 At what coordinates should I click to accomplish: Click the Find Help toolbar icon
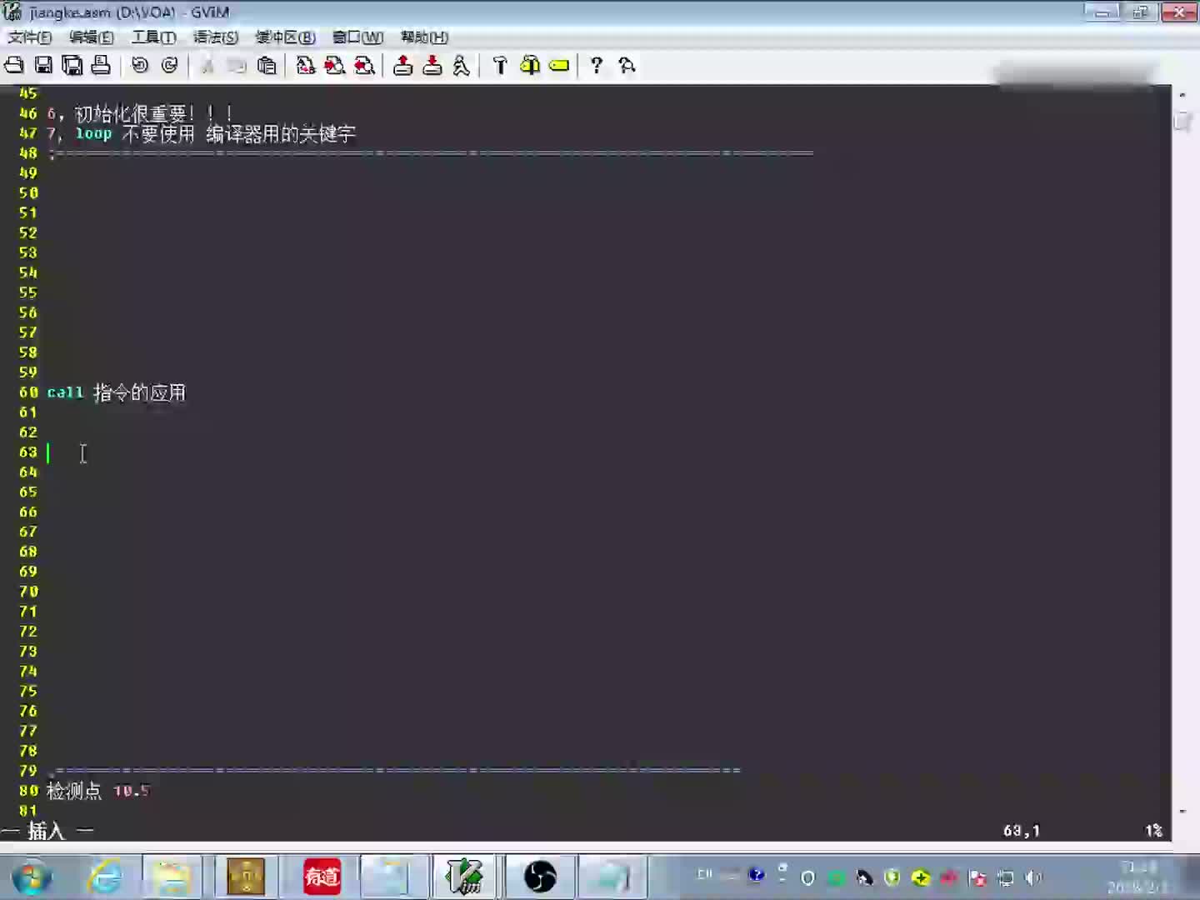point(627,65)
